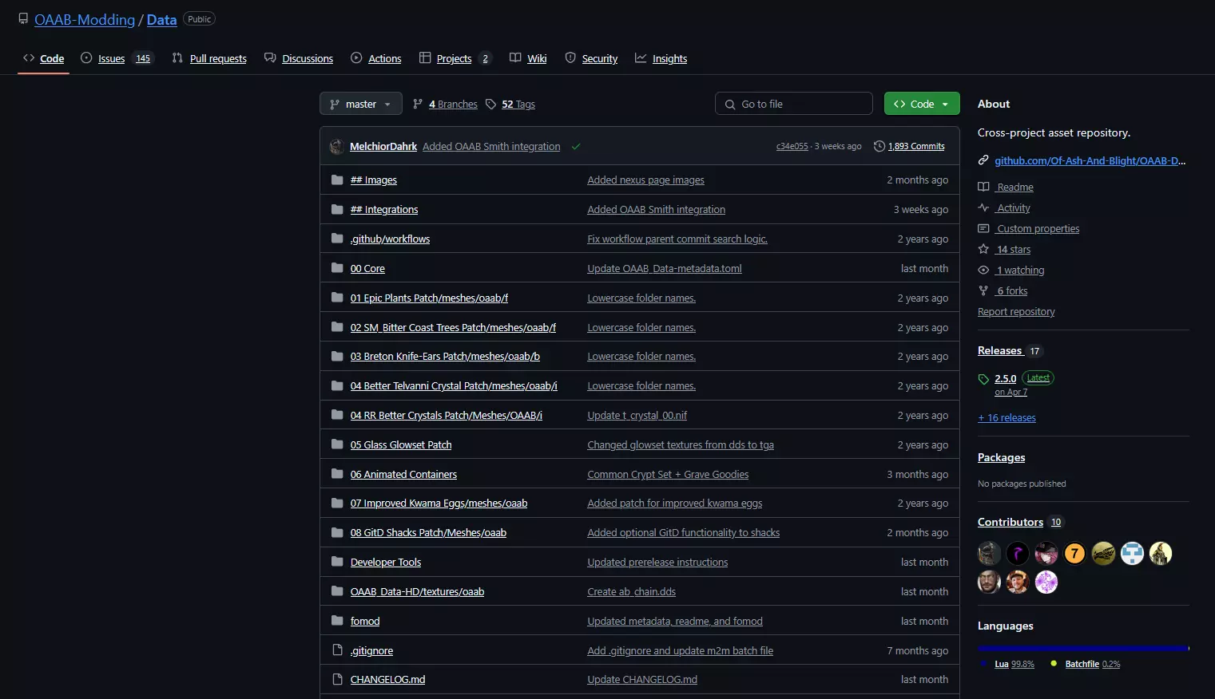Click the Issues tab circle icon
Screen dimensions: 1215x699
pos(86,57)
